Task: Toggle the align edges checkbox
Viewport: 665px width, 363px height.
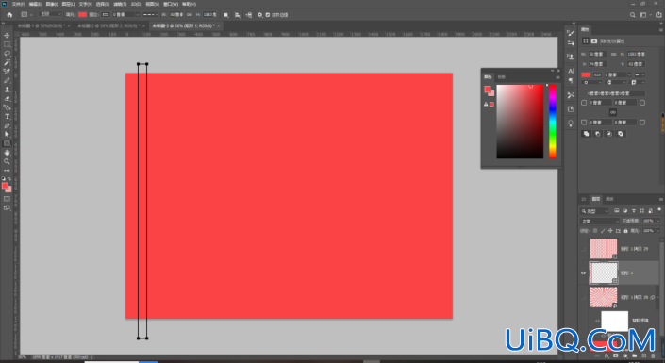Action: coord(268,15)
